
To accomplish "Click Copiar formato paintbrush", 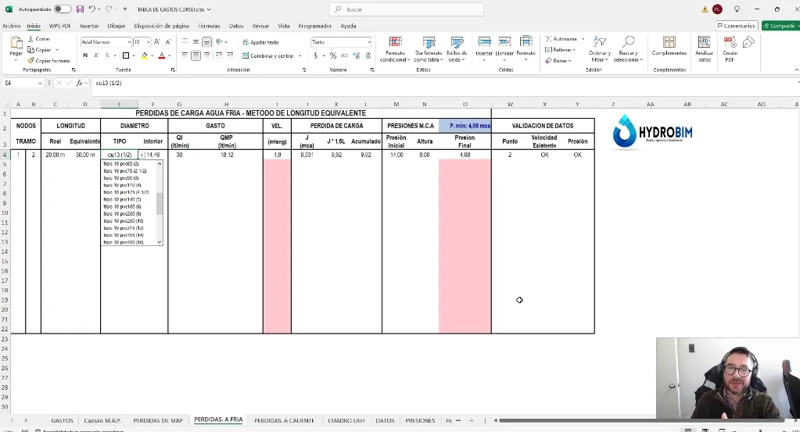I will coord(49,60).
